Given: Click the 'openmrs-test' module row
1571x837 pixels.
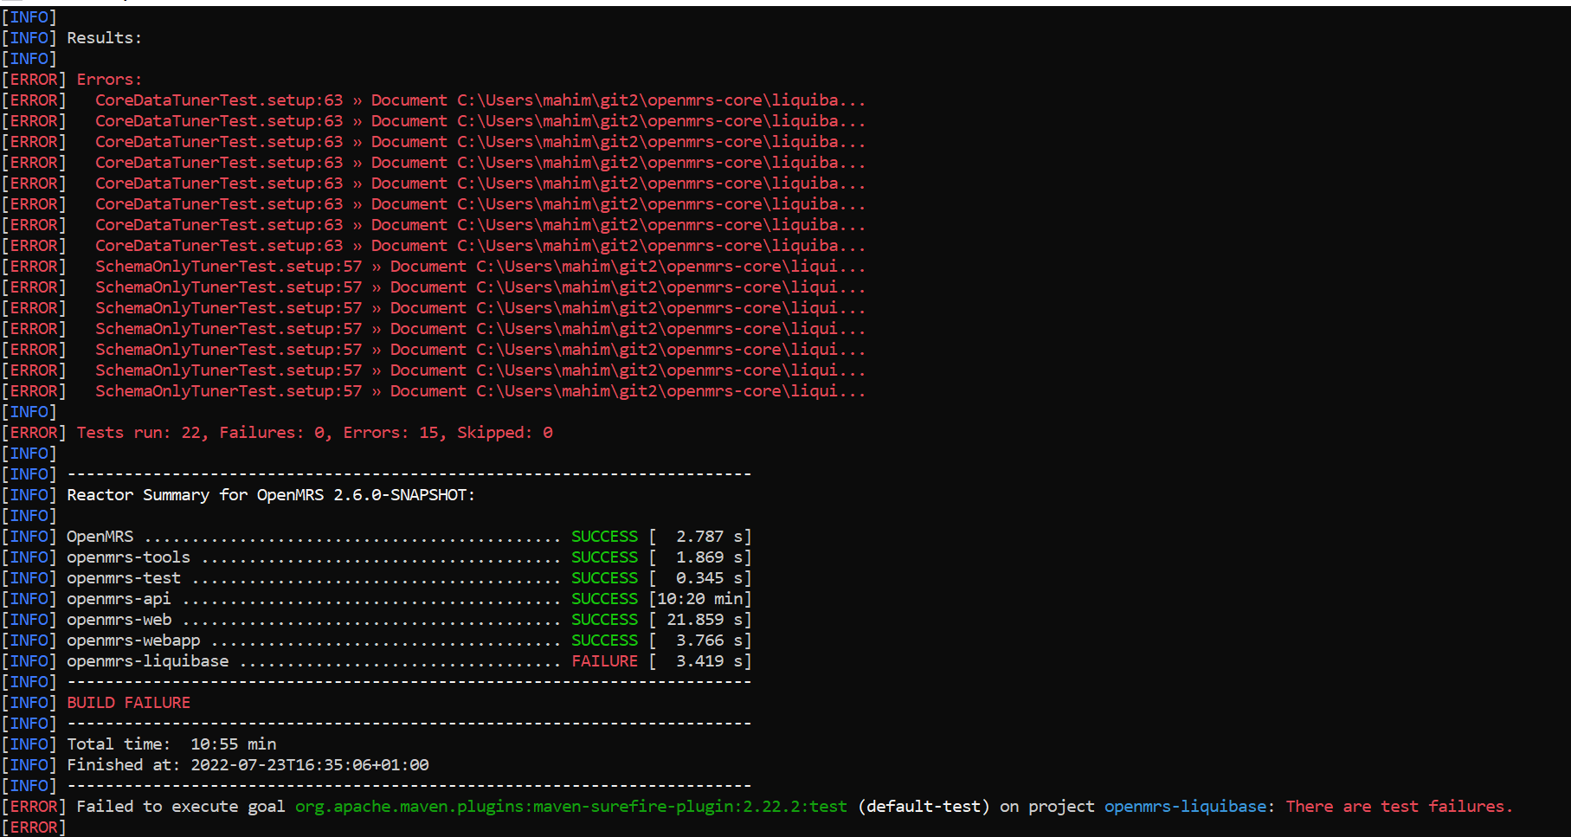Looking at the screenshot, I should click(x=409, y=578).
